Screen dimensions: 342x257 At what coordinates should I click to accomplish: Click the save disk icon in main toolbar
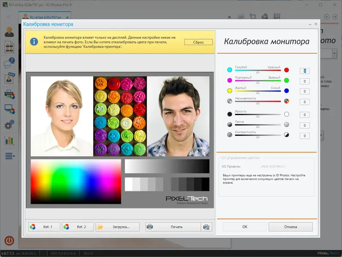[277, 16]
